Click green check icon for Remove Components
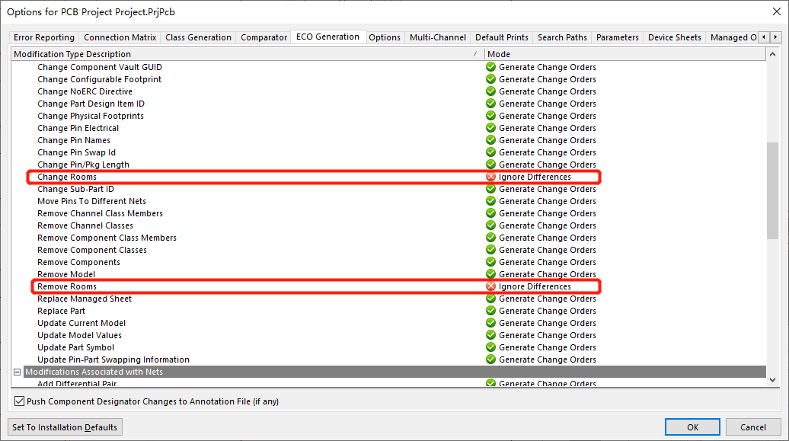 490,262
